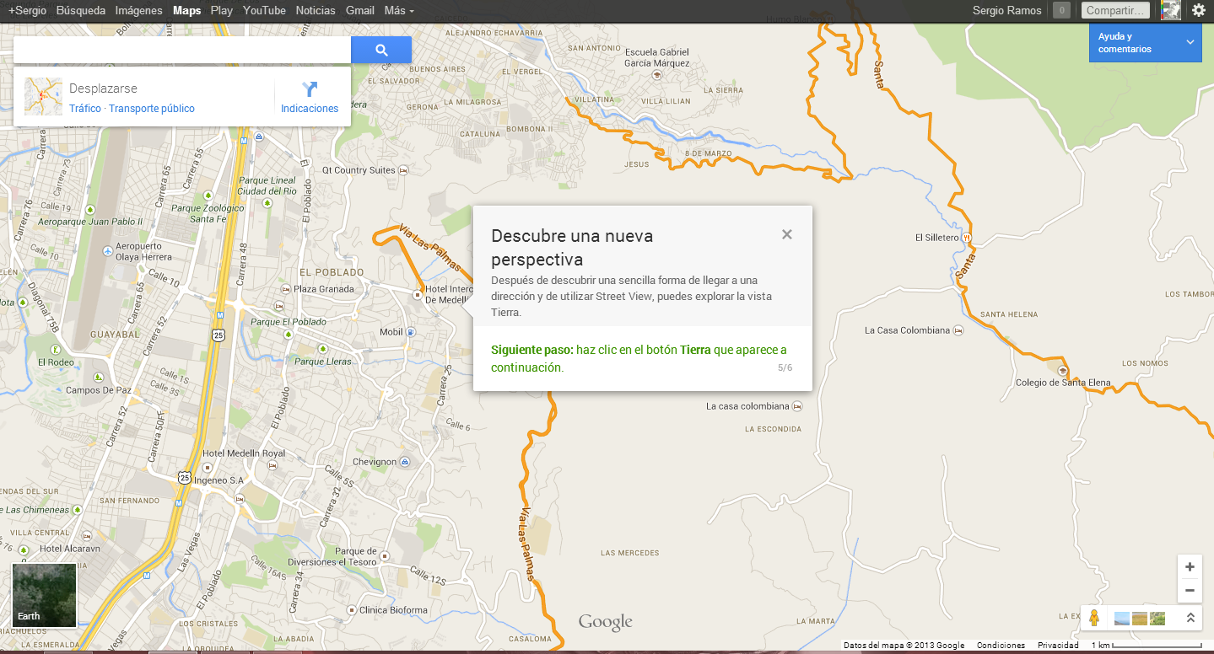Open Gmail from the Google bar
Viewport: 1214px width, 654px height.
pyautogui.click(x=360, y=11)
